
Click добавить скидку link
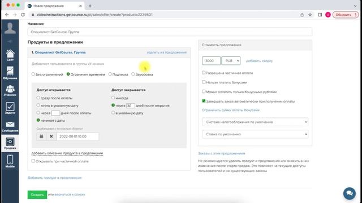tap(259, 61)
